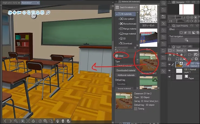The width and height of the screenshot is (200, 124).
Task: Rotate canvas right in Navigator
Action: 192,21
